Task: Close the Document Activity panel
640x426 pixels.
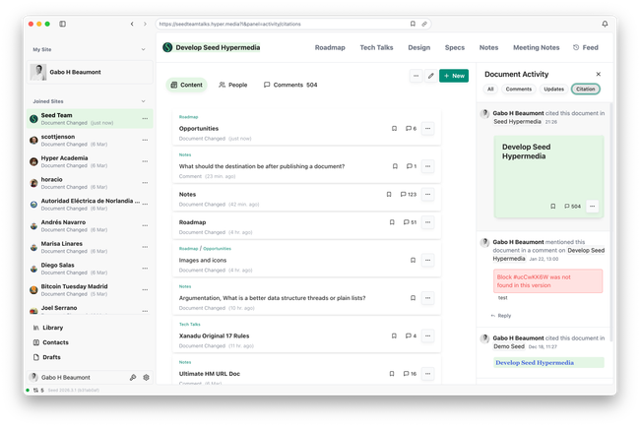Action: point(598,74)
